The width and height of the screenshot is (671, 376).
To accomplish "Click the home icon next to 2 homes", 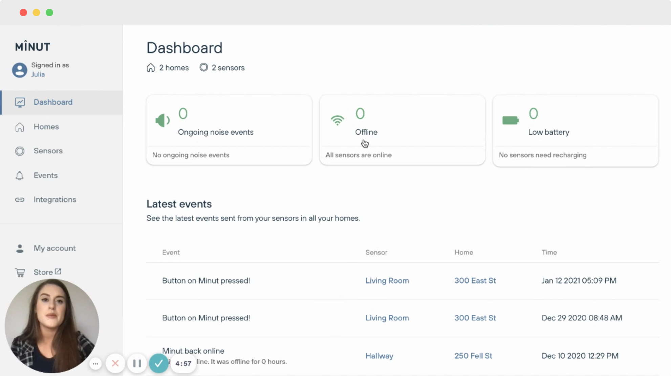I will point(151,67).
